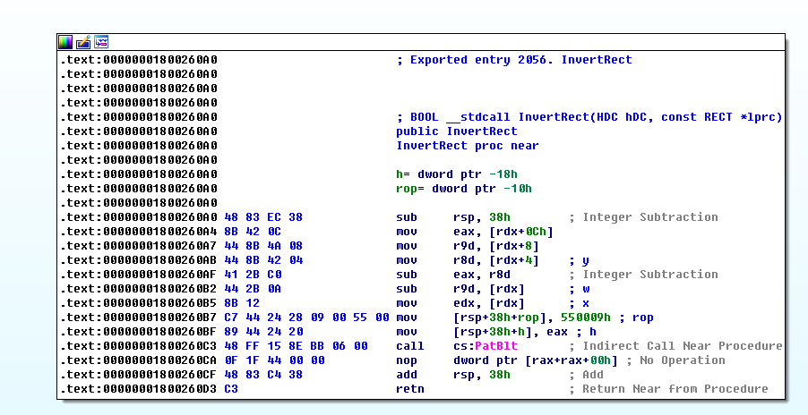Click the 'h= dword ptr -18h' variable

[x=457, y=174]
